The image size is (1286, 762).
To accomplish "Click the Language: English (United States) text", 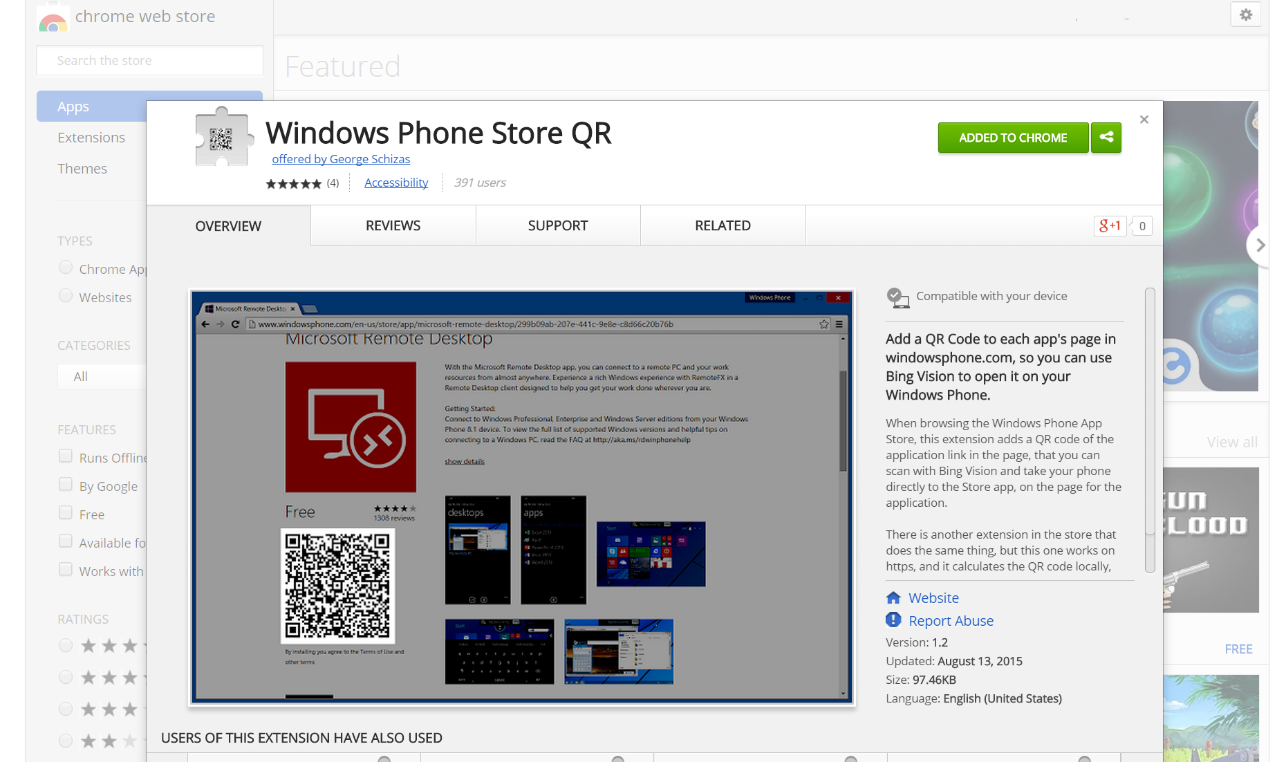I will coord(973,698).
